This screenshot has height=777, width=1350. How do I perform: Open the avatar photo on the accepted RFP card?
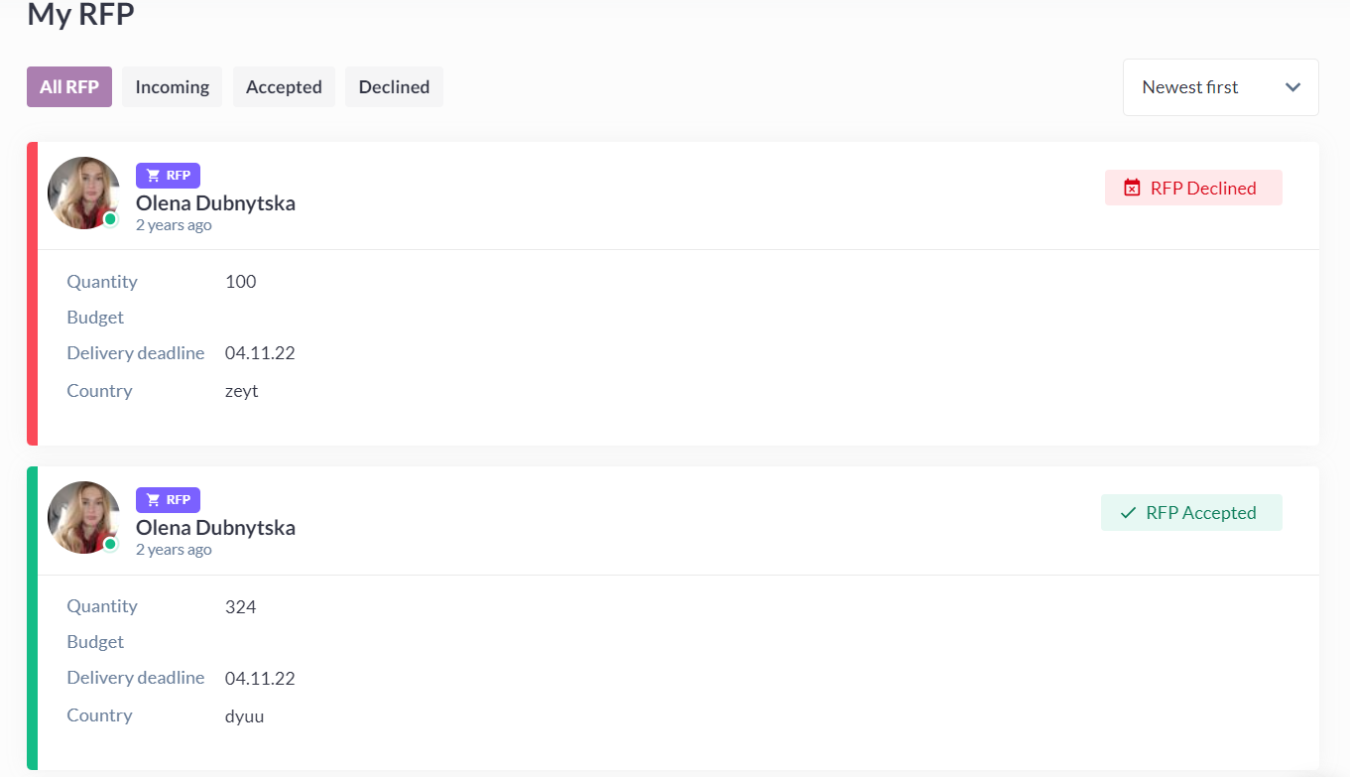(x=83, y=517)
